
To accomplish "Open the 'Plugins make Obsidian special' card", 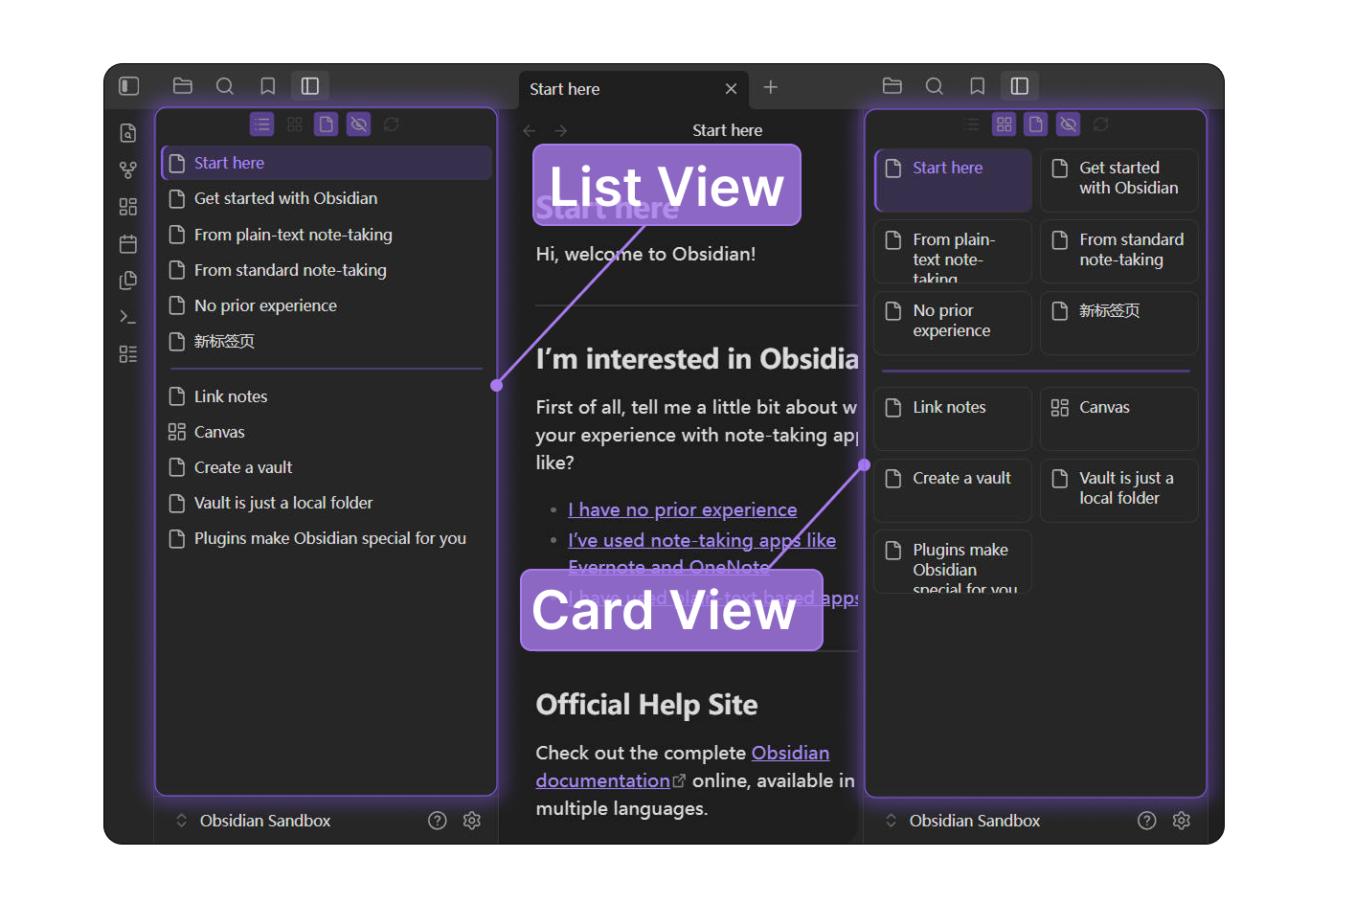I will click(953, 562).
